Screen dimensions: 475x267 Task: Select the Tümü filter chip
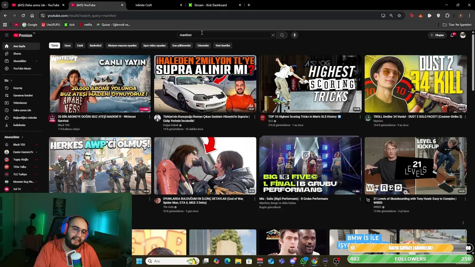point(55,46)
